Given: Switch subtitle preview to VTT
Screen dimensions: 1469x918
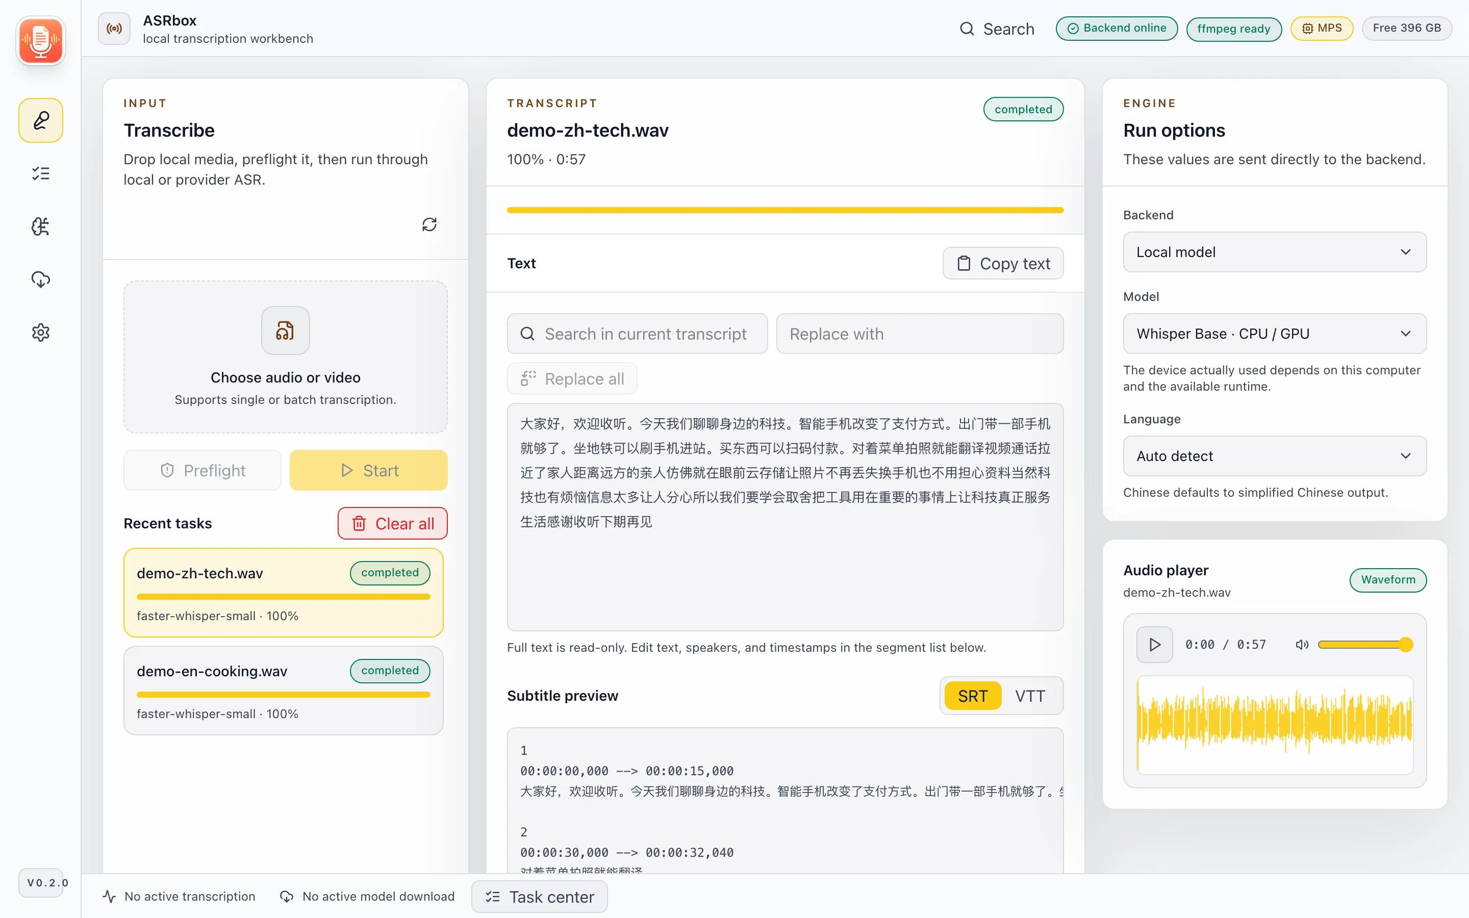Looking at the screenshot, I should [1030, 696].
